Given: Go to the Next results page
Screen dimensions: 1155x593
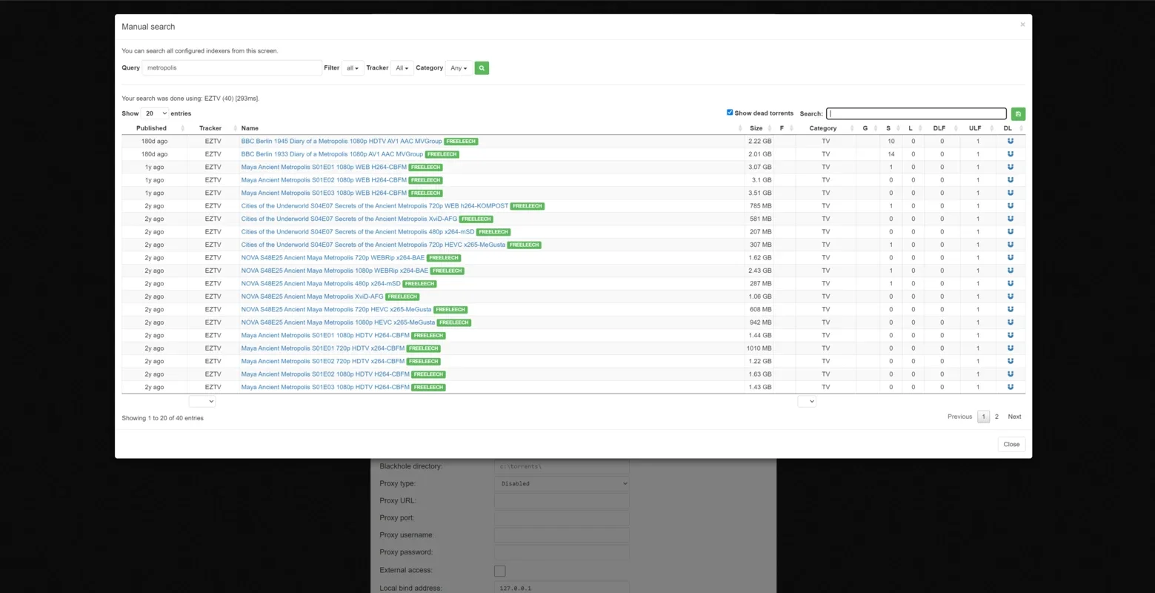Looking at the screenshot, I should click(x=1014, y=417).
